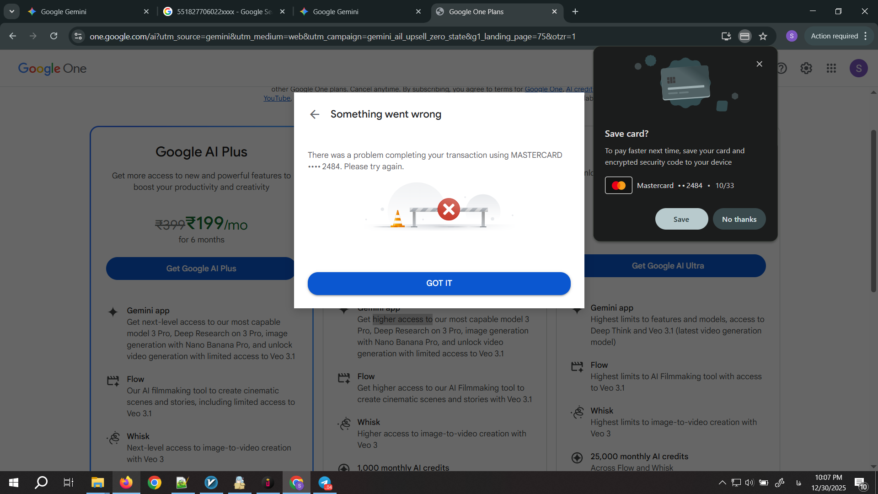Expand the tab search dropdown
The width and height of the screenshot is (878, 494).
[11, 11]
